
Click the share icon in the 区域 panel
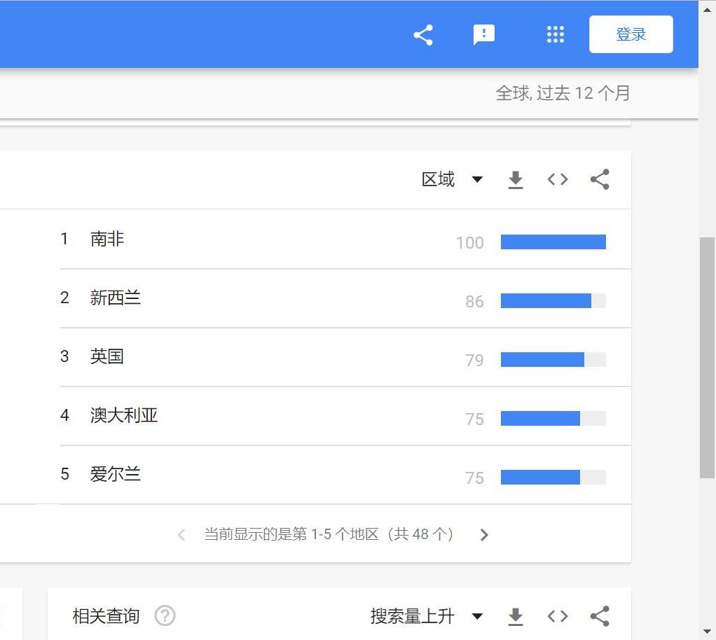599,179
